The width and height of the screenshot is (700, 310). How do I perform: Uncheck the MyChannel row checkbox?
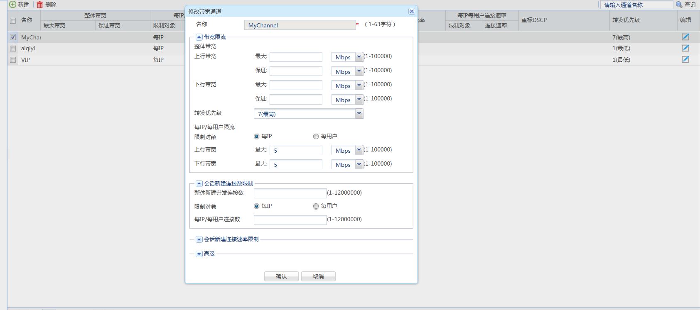tap(13, 37)
